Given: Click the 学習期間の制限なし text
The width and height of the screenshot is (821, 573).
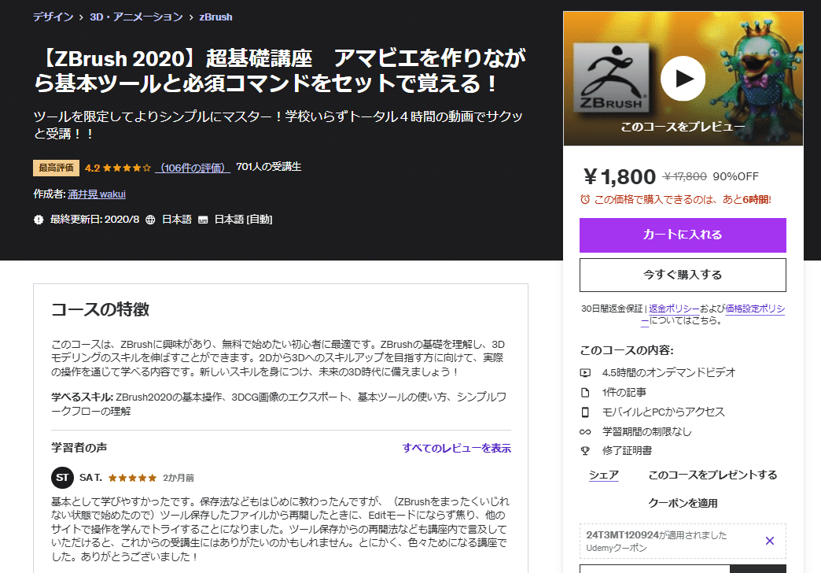Looking at the screenshot, I should tap(647, 431).
